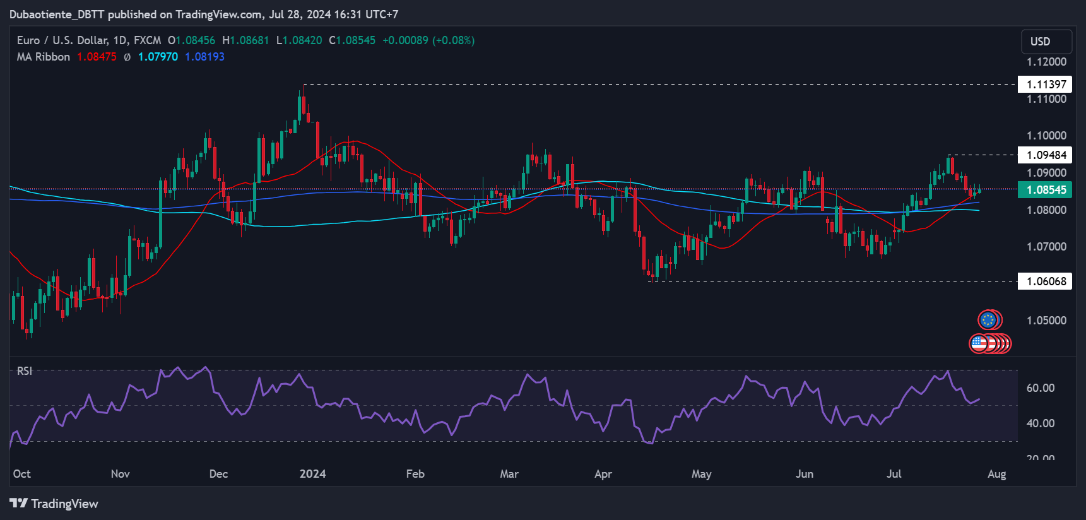The height and width of the screenshot is (520, 1086).
Task: Click the May label on the time axis
Action: pyautogui.click(x=702, y=474)
